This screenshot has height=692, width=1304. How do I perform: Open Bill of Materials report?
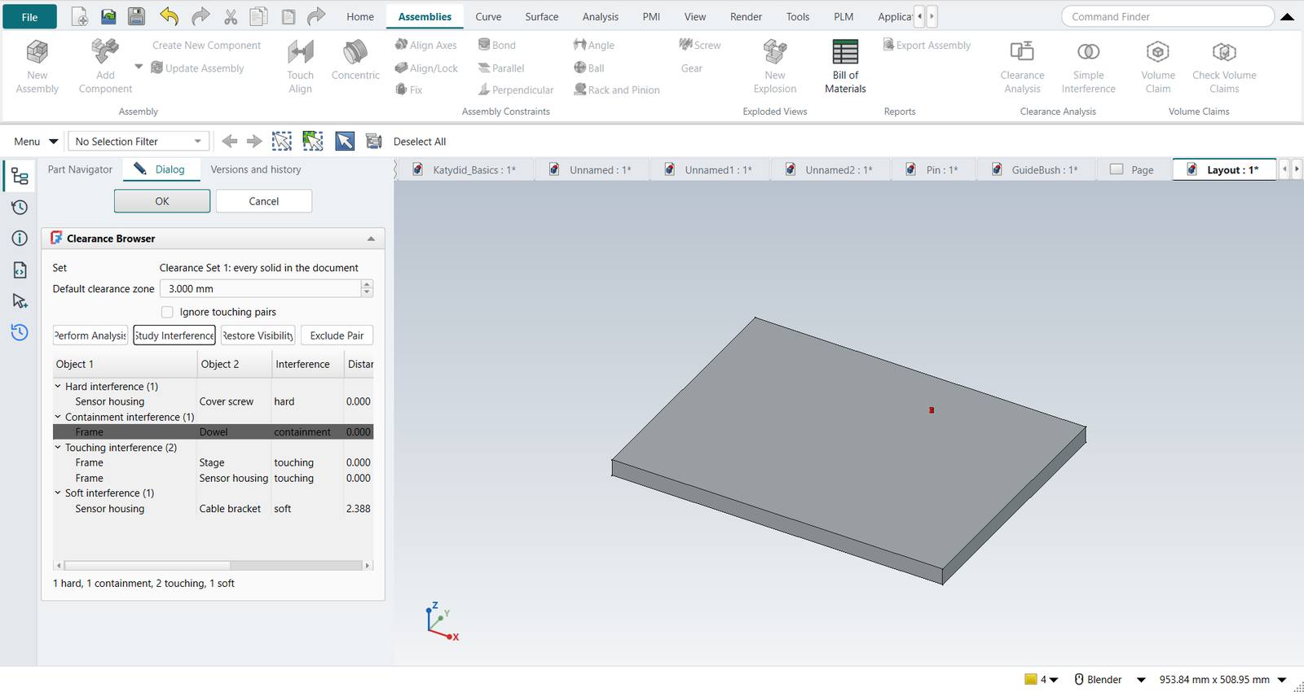[845, 67]
